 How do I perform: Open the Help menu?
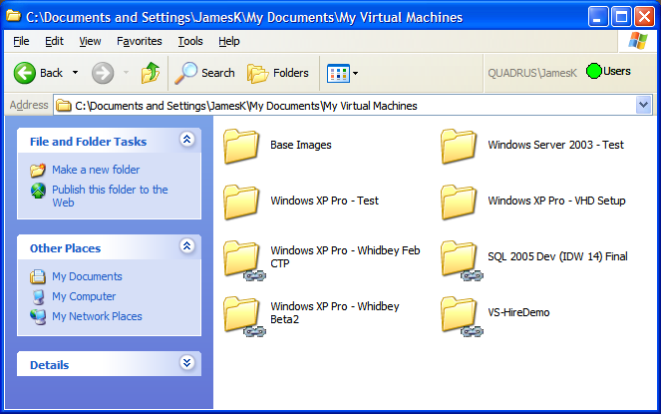pos(229,41)
